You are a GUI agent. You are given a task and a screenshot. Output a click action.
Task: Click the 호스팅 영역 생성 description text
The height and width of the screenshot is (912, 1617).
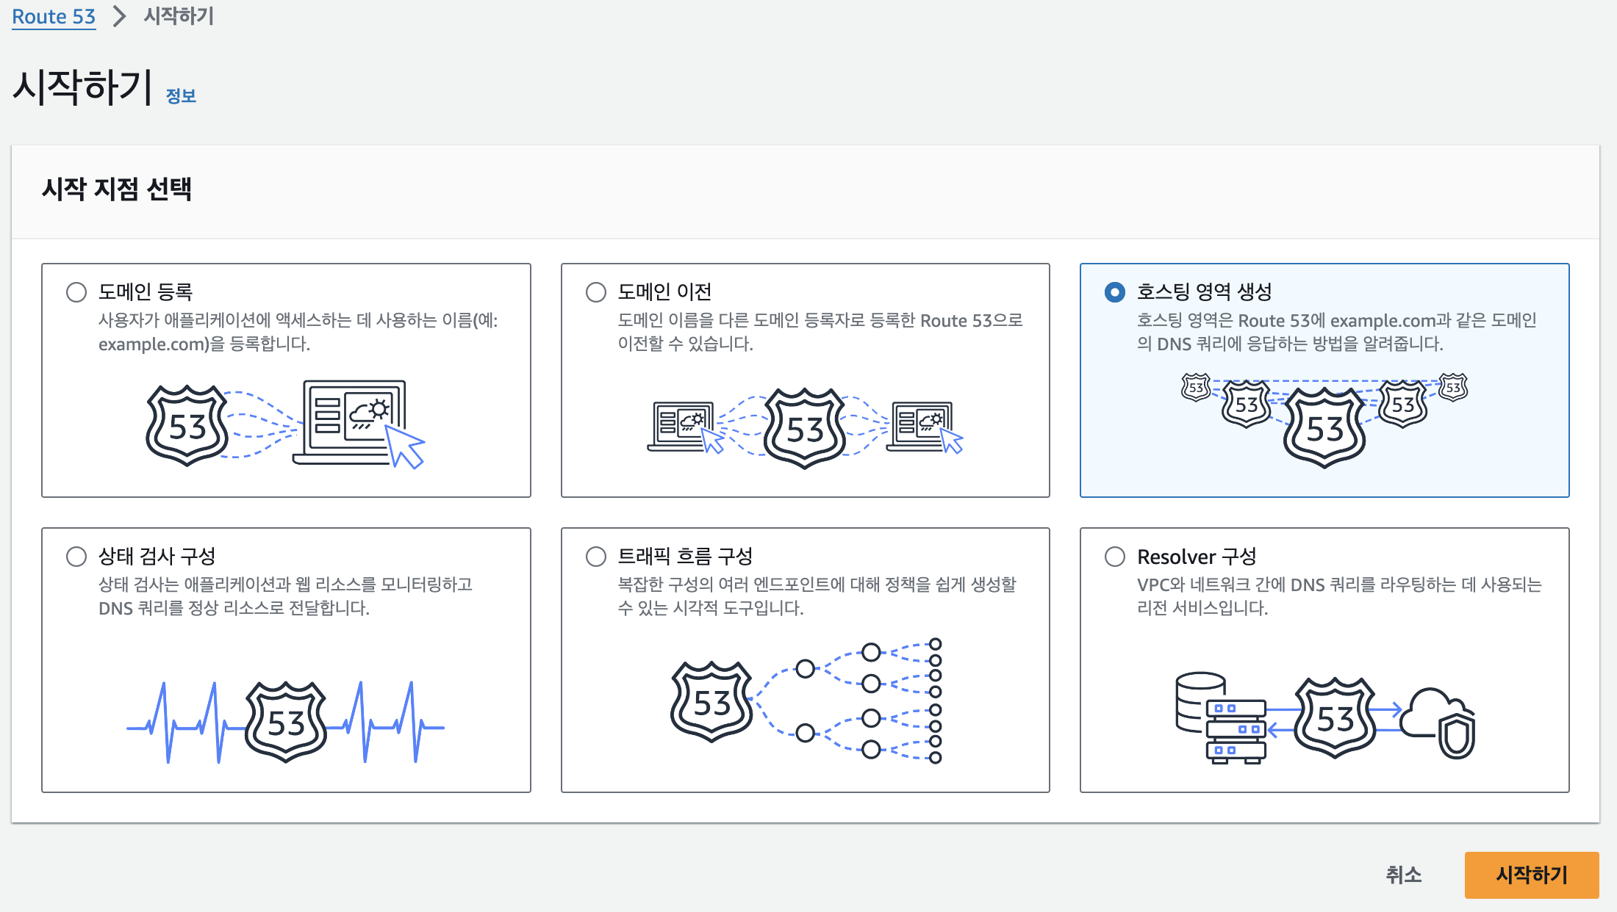[1337, 332]
